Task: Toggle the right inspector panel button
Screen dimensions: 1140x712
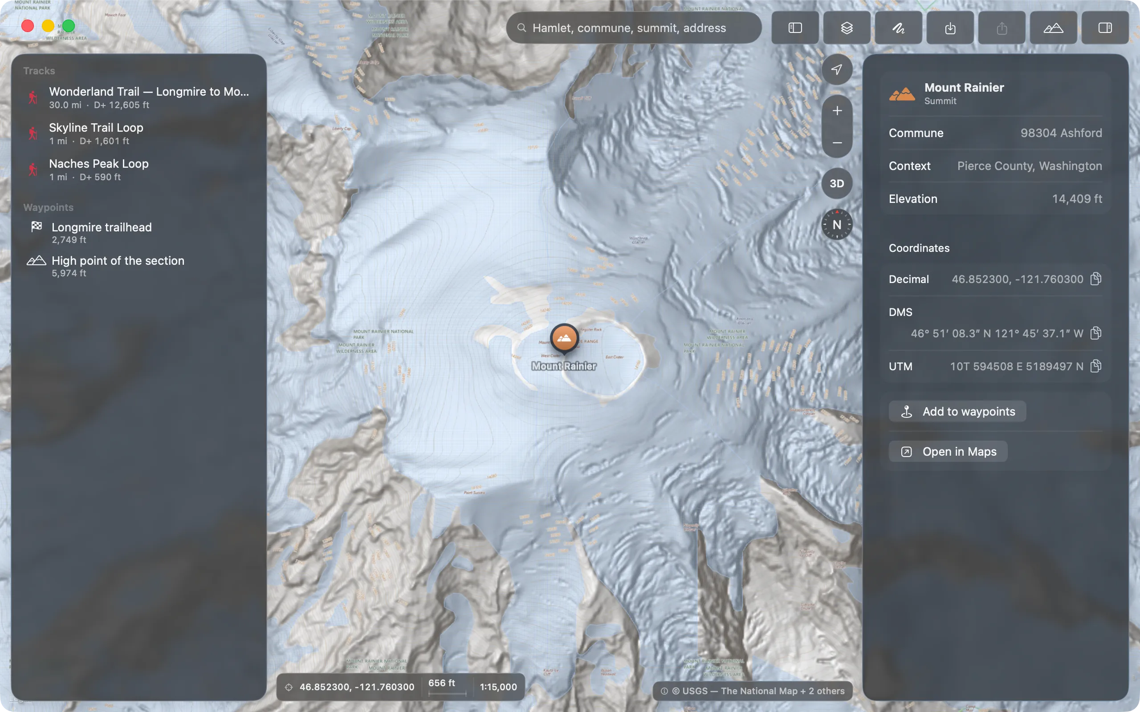Action: tap(1105, 28)
